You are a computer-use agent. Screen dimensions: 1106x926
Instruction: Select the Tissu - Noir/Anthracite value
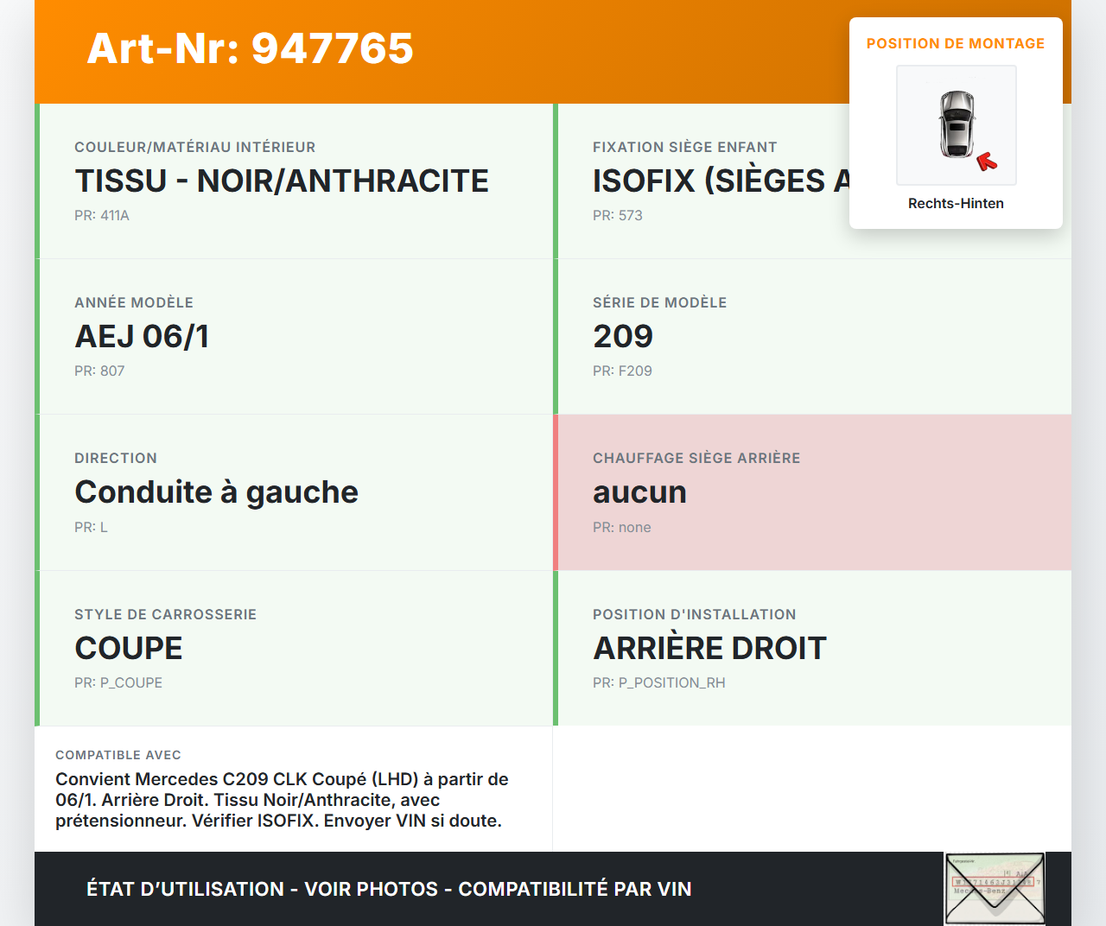(282, 181)
